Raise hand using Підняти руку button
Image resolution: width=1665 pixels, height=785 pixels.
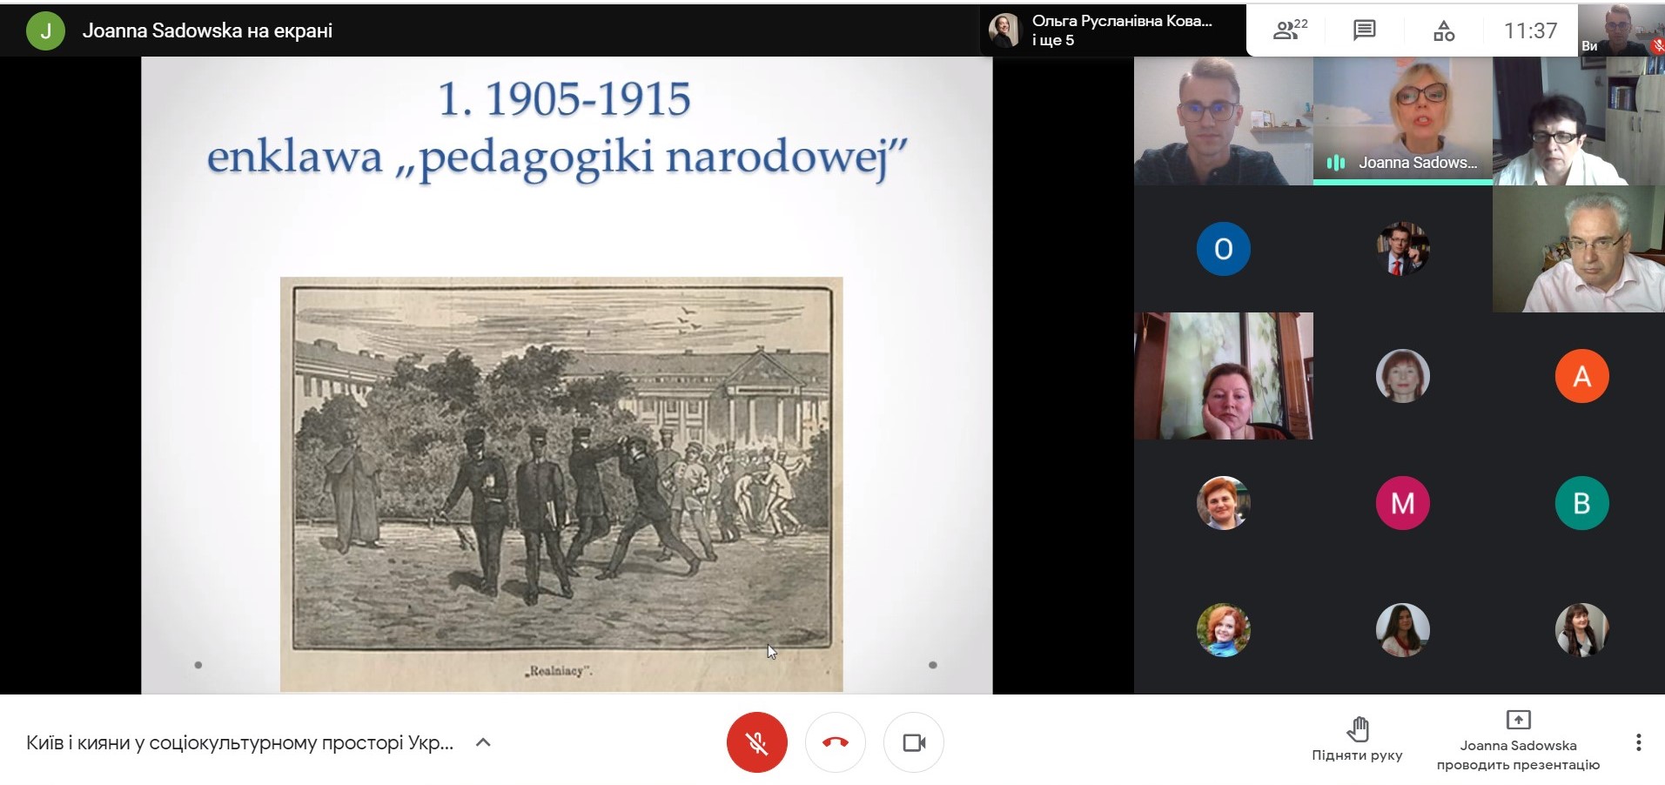(1357, 740)
